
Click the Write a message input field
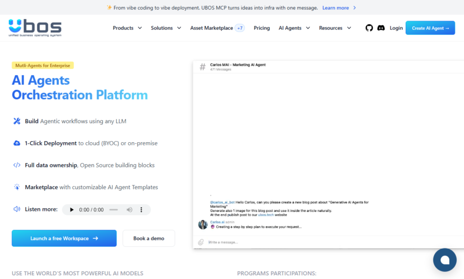tap(329, 242)
